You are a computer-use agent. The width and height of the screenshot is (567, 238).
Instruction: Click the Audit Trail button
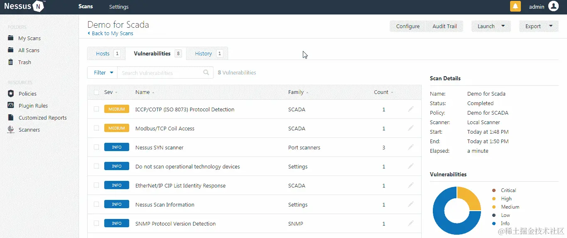point(444,26)
